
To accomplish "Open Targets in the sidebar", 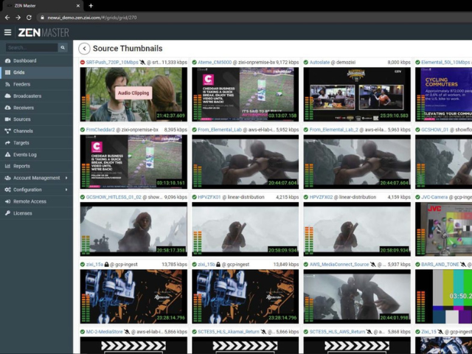I will click(36, 142).
